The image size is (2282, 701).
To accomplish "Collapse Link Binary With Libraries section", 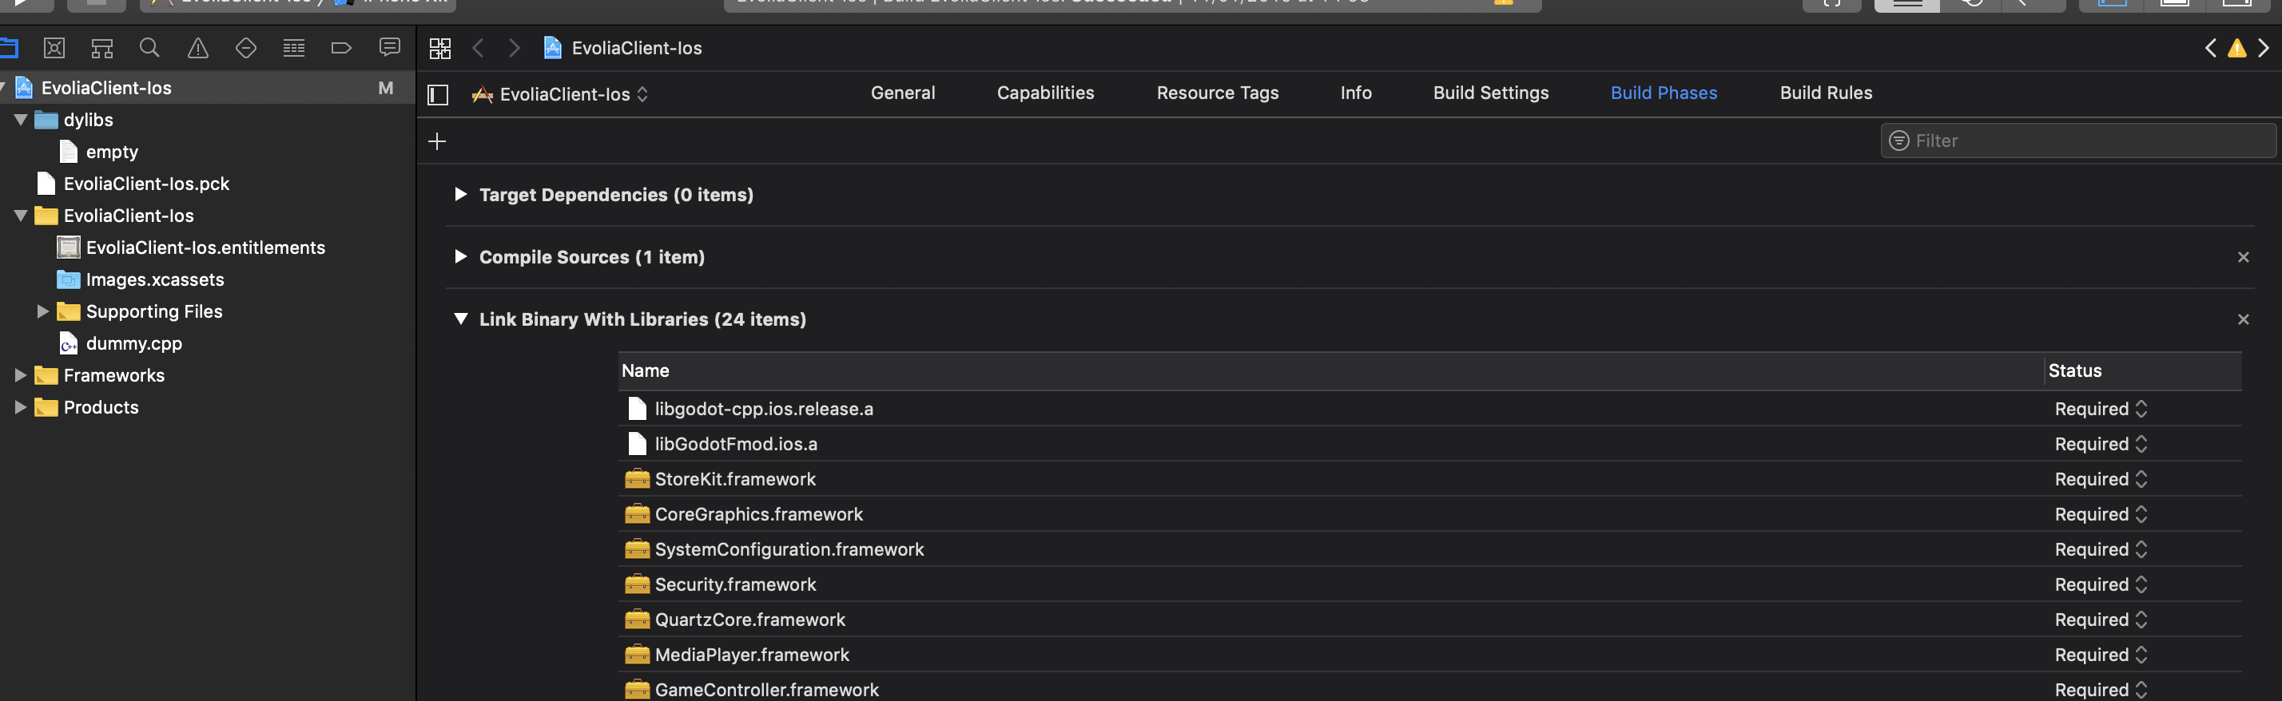I will [x=459, y=319].
